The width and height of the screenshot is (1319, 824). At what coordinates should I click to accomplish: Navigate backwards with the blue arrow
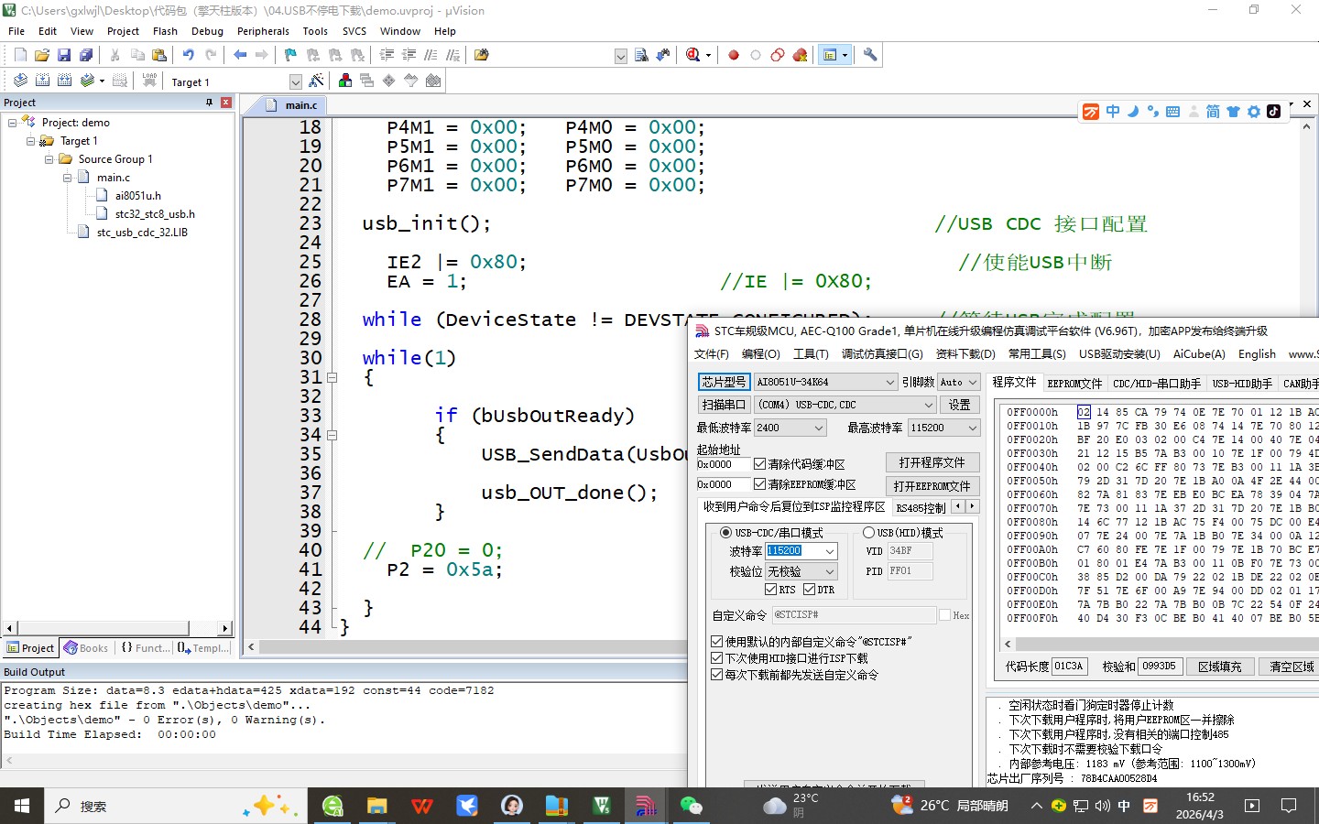[240, 55]
